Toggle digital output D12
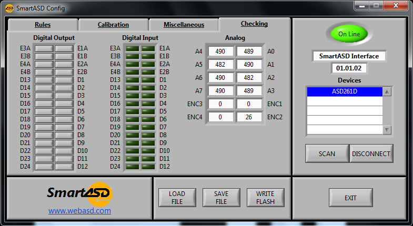 [64, 167]
